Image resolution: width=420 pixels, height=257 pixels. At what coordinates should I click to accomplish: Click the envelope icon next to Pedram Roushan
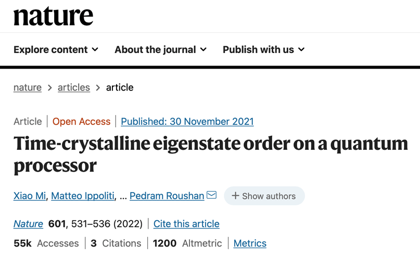(212, 195)
